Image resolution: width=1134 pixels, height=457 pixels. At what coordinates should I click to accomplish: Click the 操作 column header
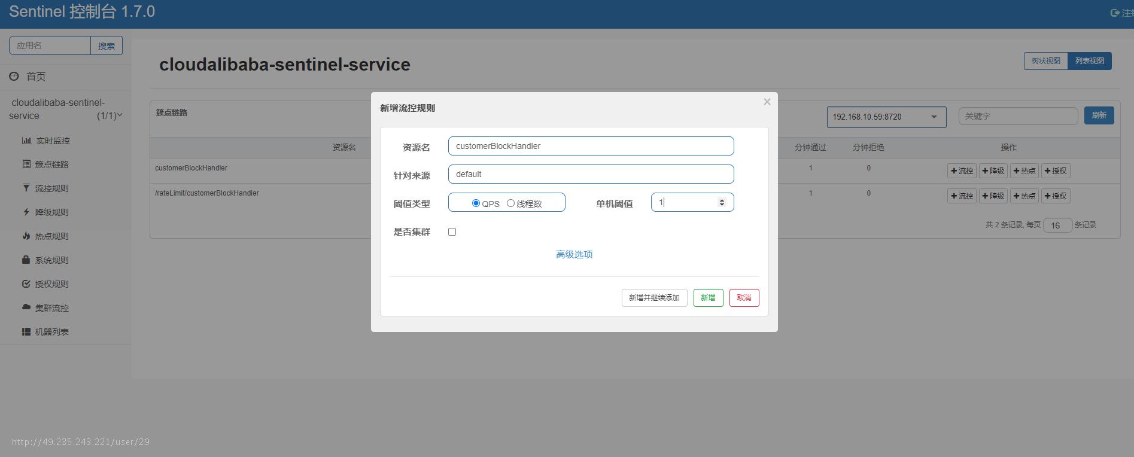[x=1008, y=147]
